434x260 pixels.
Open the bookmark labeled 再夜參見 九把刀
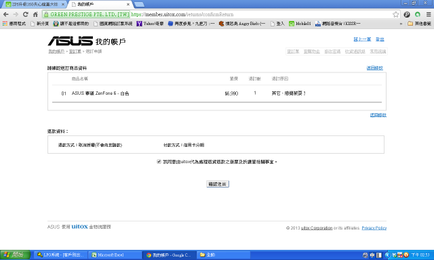(191, 24)
